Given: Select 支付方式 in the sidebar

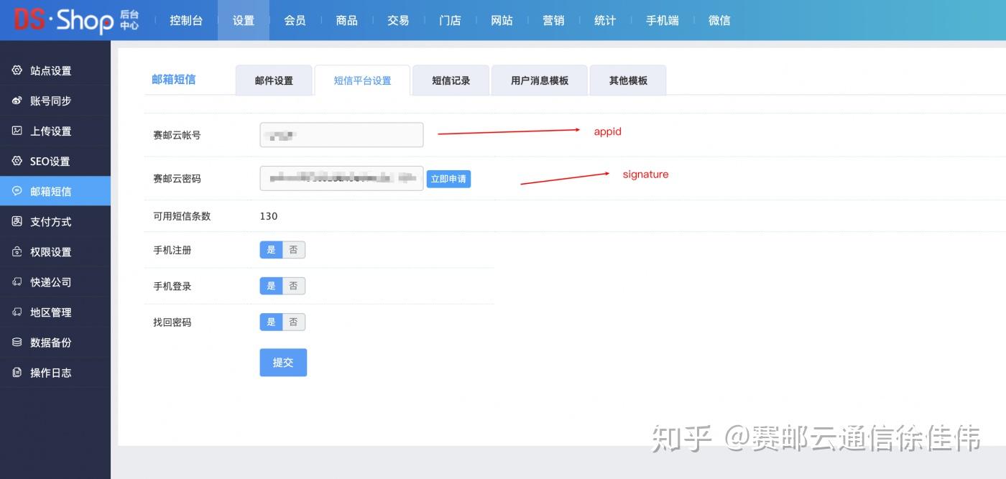Looking at the screenshot, I should pos(55,221).
